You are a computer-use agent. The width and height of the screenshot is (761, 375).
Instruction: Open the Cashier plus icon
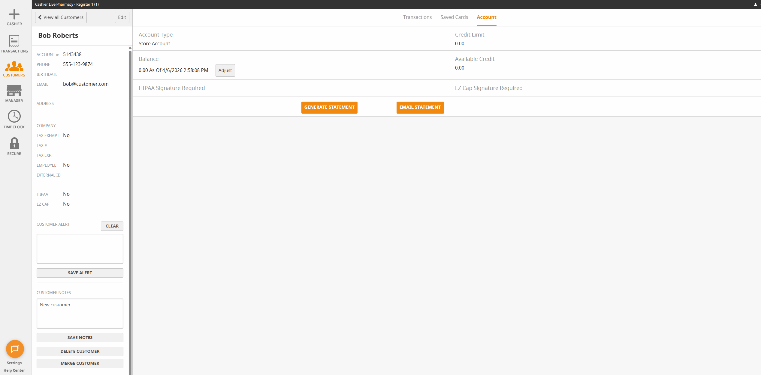tap(14, 14)
